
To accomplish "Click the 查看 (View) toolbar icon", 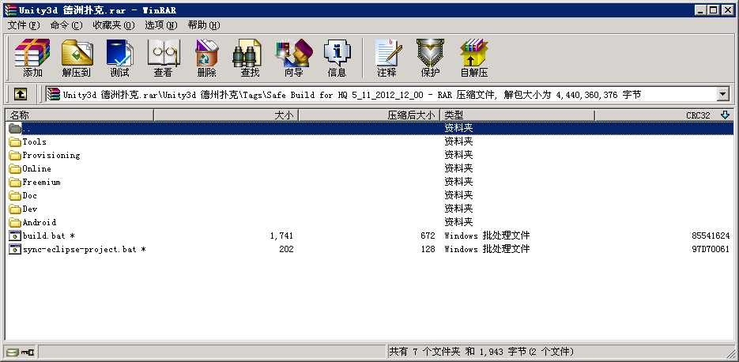I will coord(163,58).
